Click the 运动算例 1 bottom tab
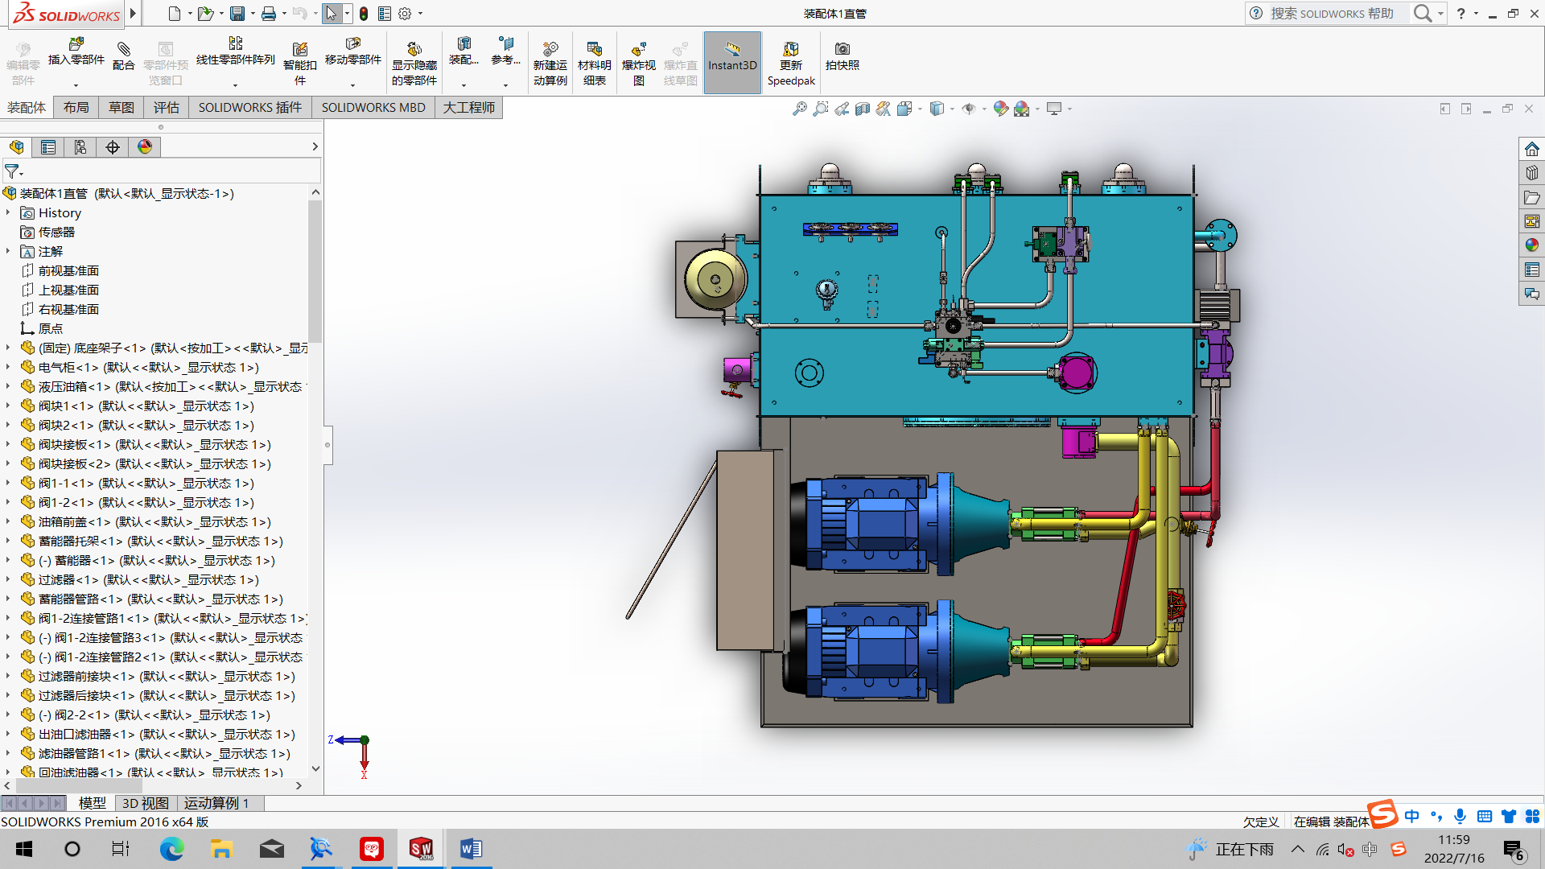Screen dimensions: 1545x869 click(x=216, y=803)
